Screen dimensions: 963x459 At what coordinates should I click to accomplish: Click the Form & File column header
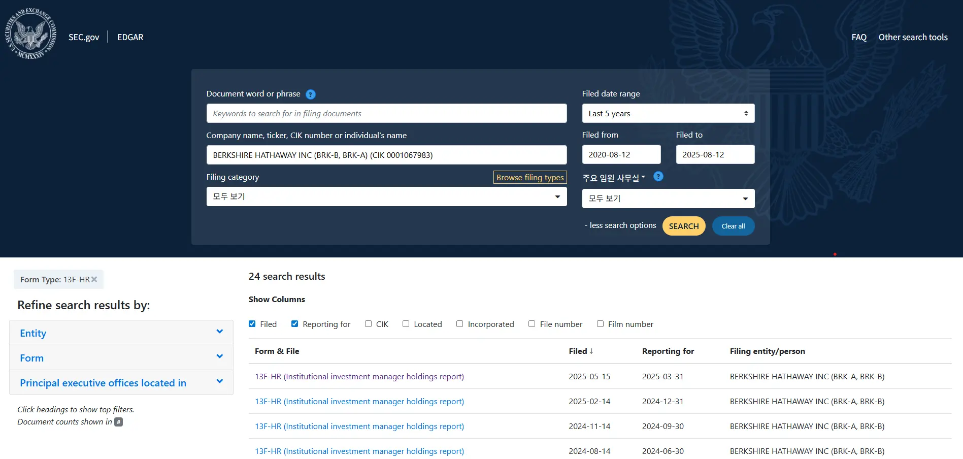coord(277,351)
